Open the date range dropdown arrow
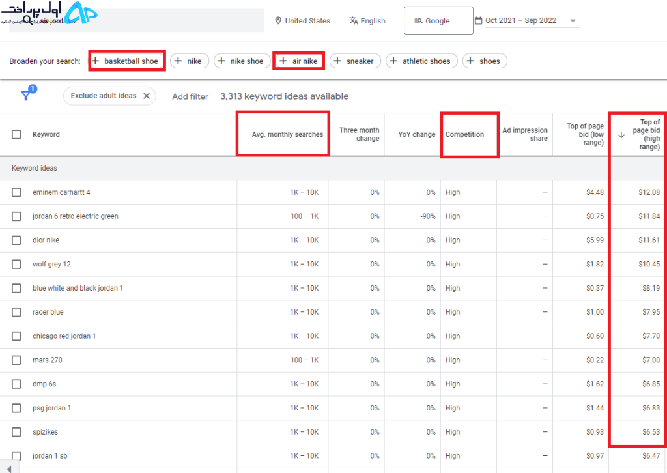667x473 pixels. [573, 20]
